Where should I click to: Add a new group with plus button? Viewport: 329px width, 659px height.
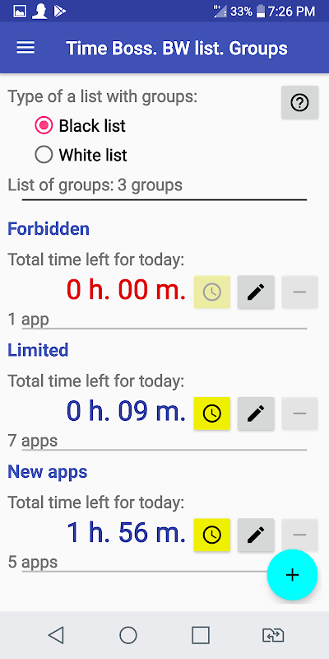tap(292, 574)
